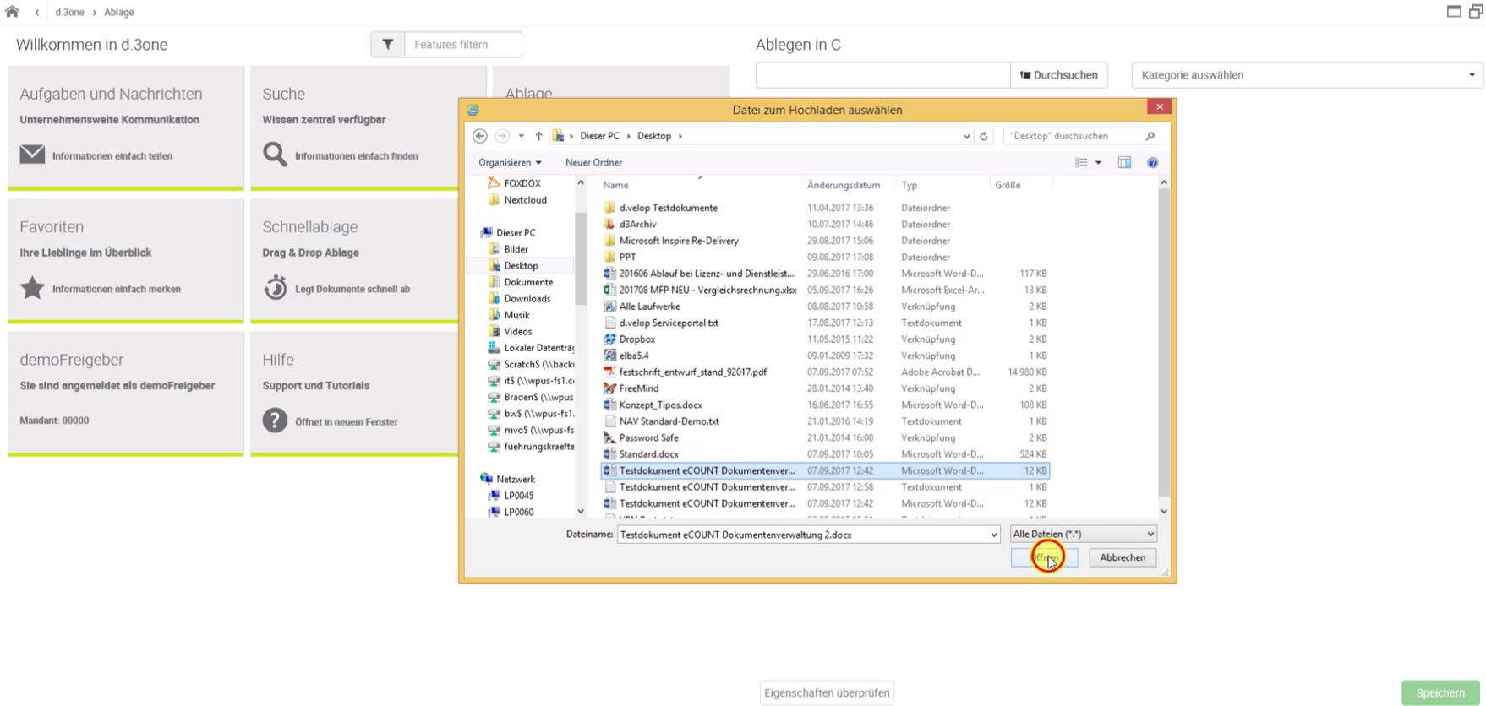Select the Dropbox shortcut icon
Screen dimensions: 1486x706
pos(609,339)
